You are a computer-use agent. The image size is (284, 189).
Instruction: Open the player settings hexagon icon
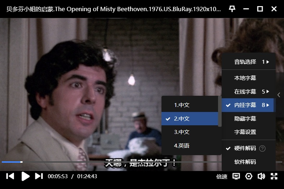(x=249, y=176)
